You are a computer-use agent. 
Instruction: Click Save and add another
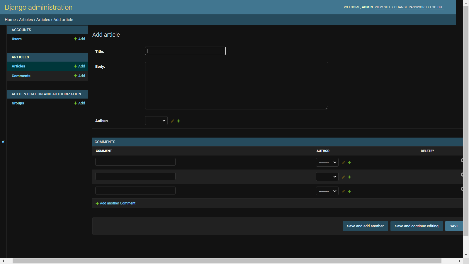point(365,226)
